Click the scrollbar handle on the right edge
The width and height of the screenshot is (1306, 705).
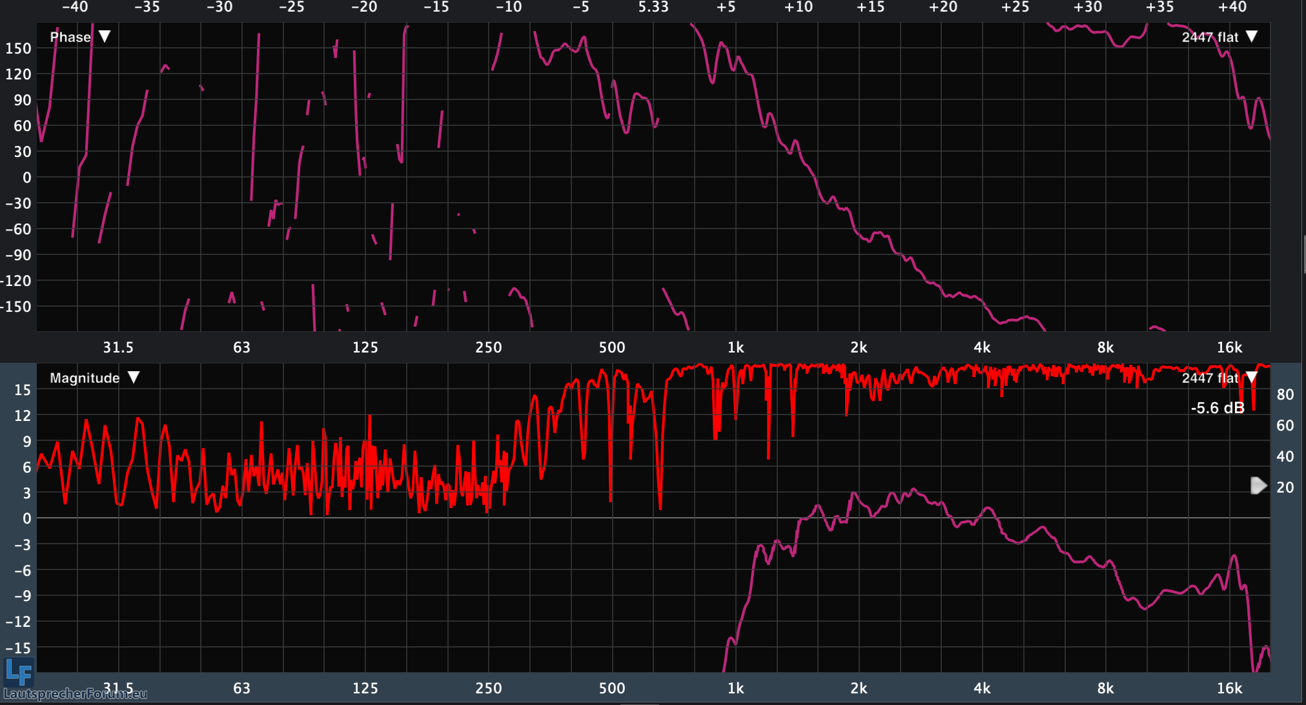pos(1303,255)
